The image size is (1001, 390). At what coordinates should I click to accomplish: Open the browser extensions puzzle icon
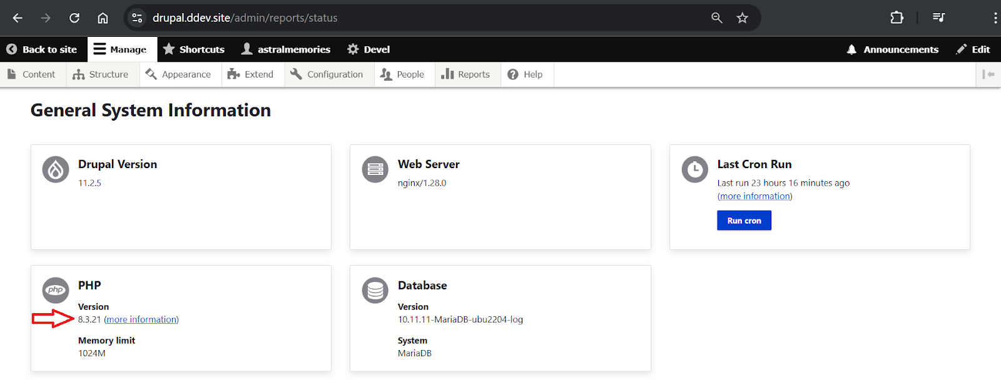point(897,18)
